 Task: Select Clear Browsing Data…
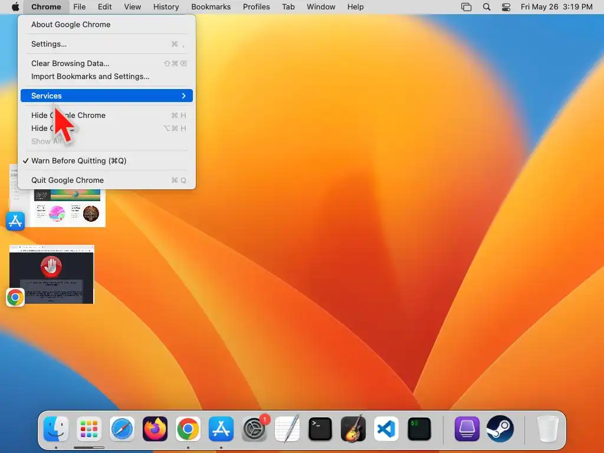(x=107, y=63)
